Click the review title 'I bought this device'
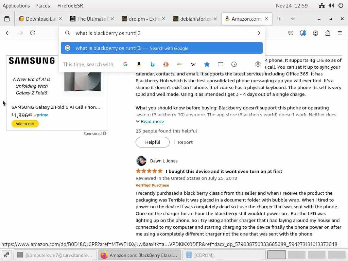 [x=224, y=171]
